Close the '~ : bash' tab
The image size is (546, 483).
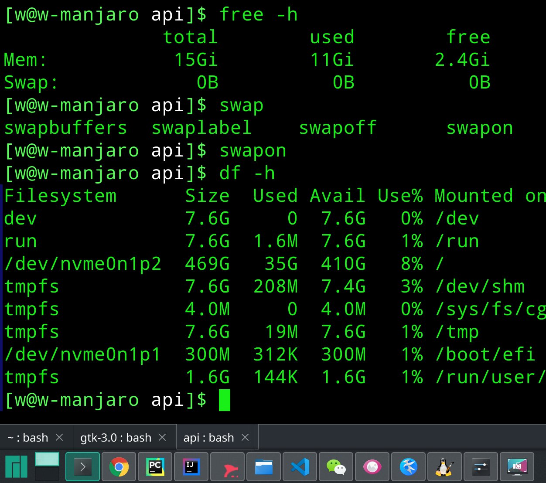tap(60, 437)
